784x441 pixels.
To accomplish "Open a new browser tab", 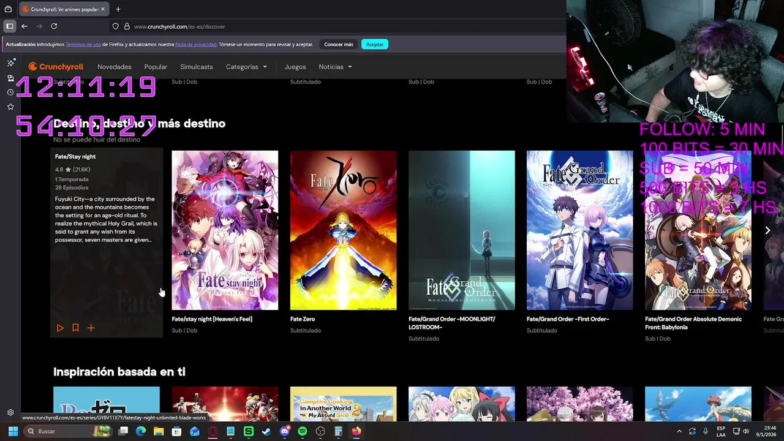I will 118,9.
